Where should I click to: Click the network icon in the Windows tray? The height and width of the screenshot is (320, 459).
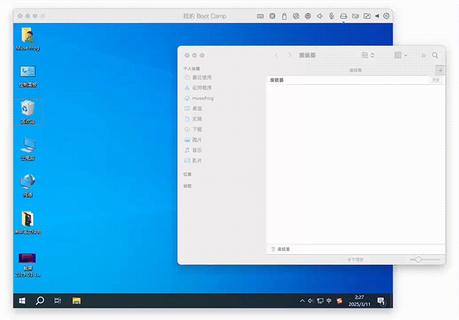(x=320, y=301)
